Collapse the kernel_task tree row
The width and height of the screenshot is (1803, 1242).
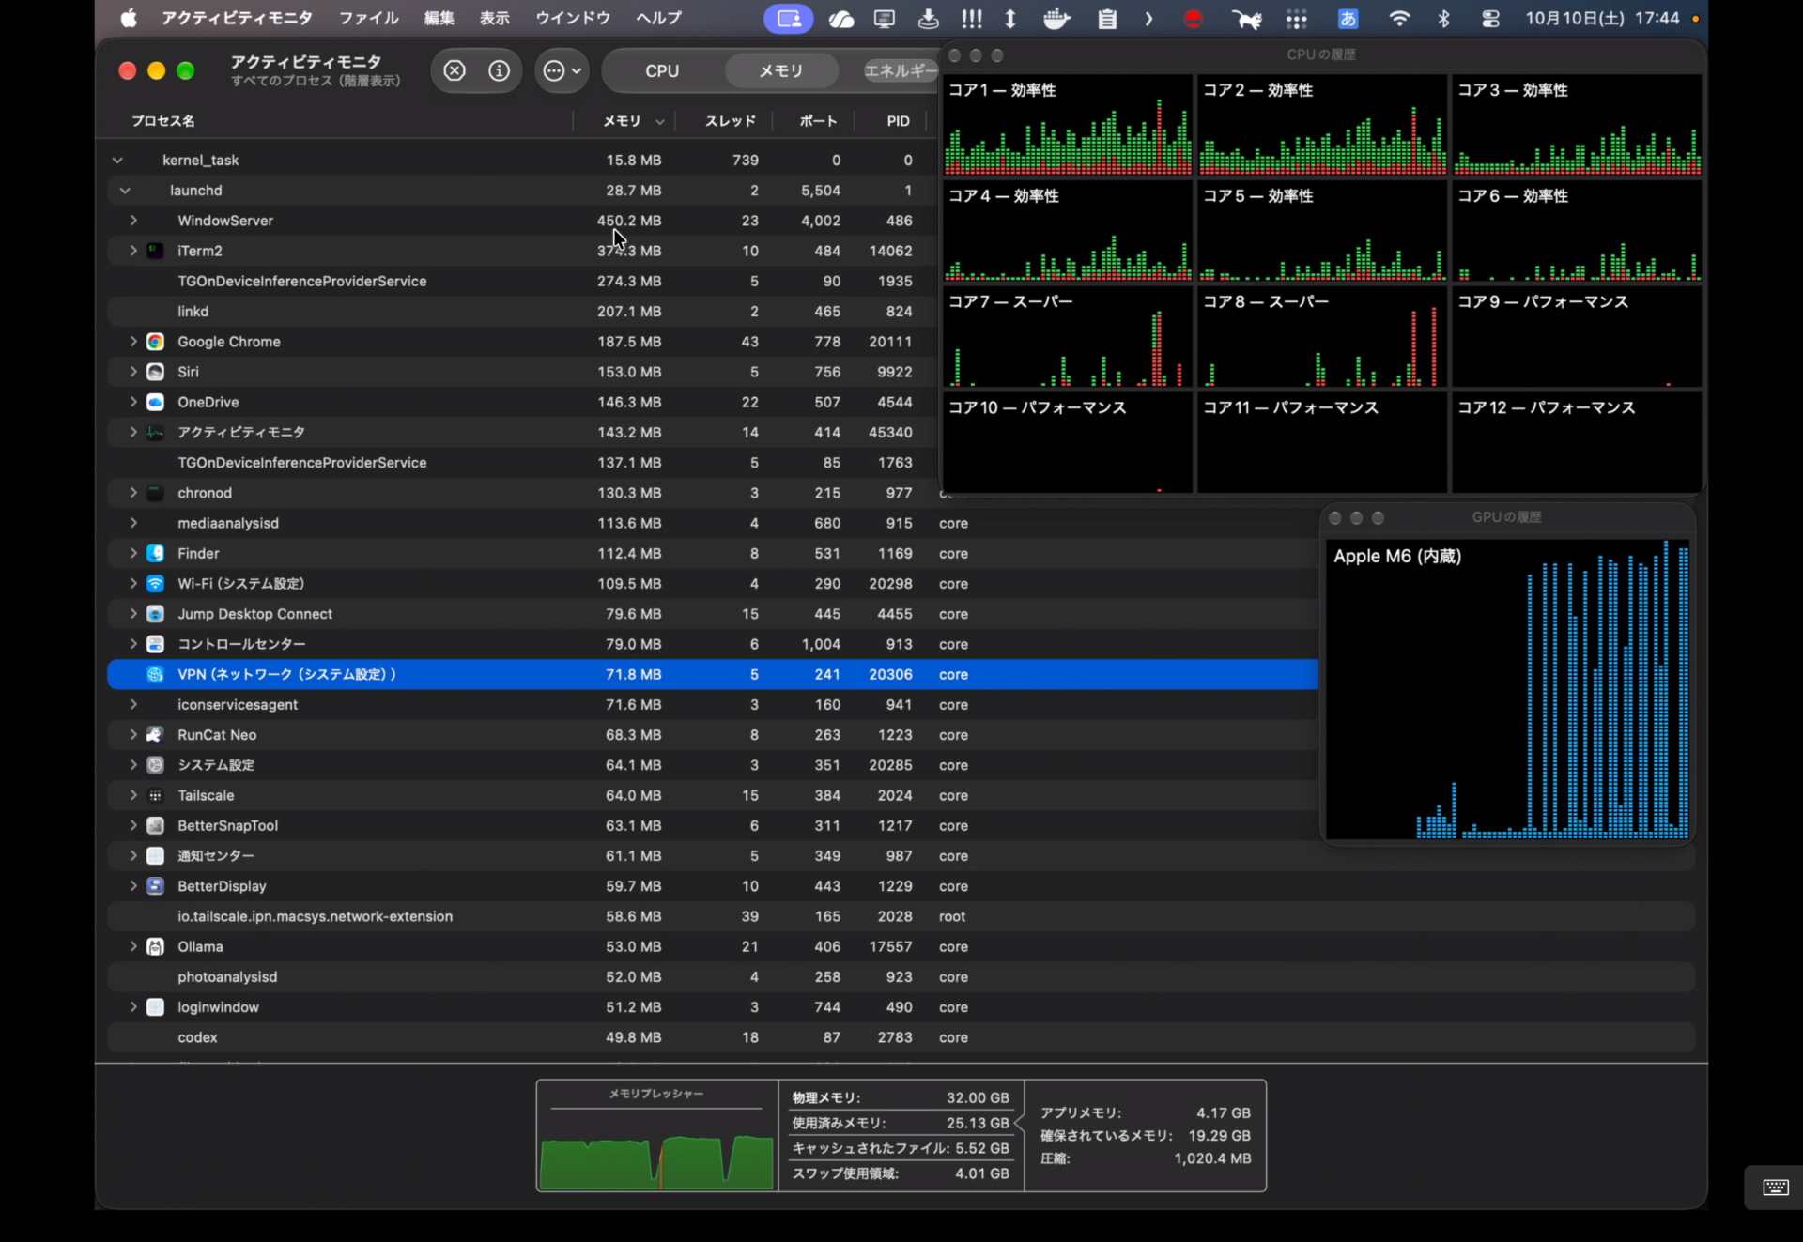pos(117,161)
